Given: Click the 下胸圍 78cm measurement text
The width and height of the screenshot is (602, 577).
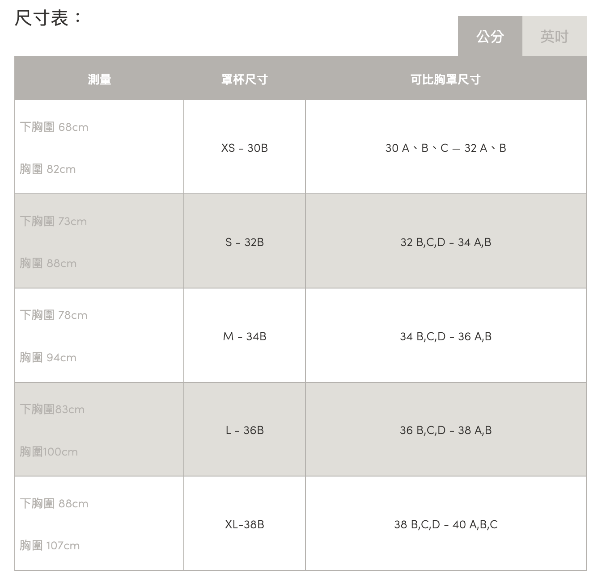Looking at the screenshot, I should [54, 315].
